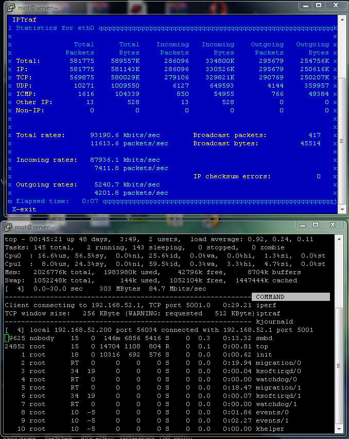Click scroll down arrow in top window
Viewport: 349px width, 439px height.
339,429
